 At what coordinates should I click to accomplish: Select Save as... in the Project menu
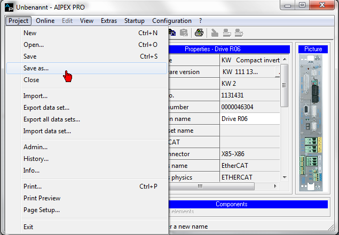pos(87,68)
